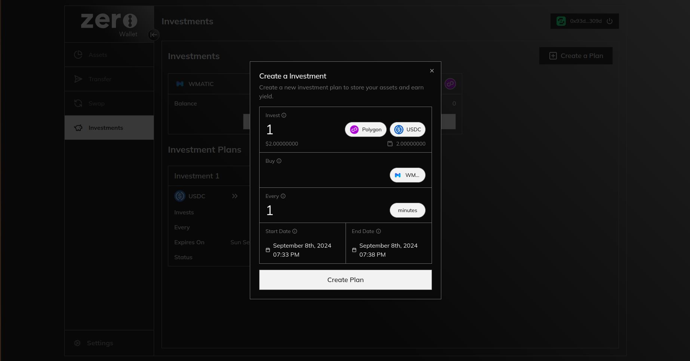Click the $2.00000000 dollar value

(x=282, y=144)
